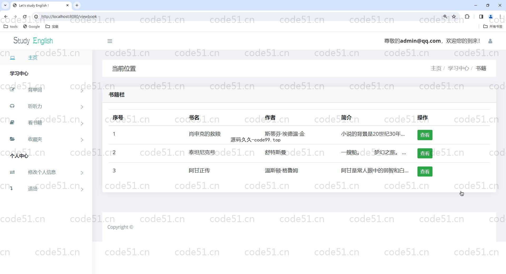
Task: Click the 简介 column header
Action: pyautogui.click(x=346, y=118)
